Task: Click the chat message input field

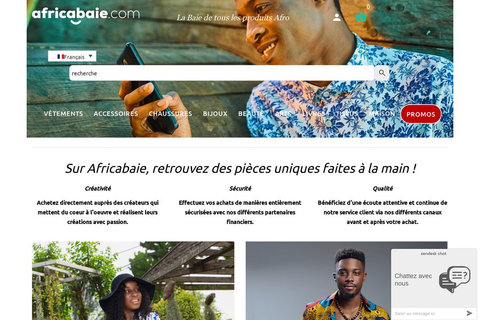Action: pyautogui.click(x=428, y=313)
